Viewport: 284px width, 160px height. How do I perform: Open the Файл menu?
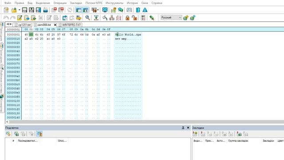[x=8, y=3]
